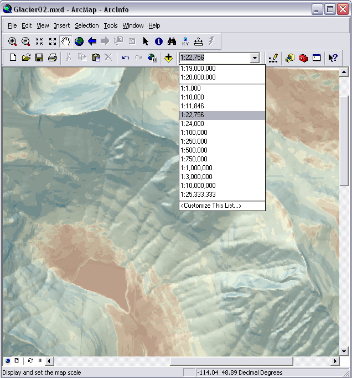Create a new map document
Screen dimensions: 352x378
13,57
